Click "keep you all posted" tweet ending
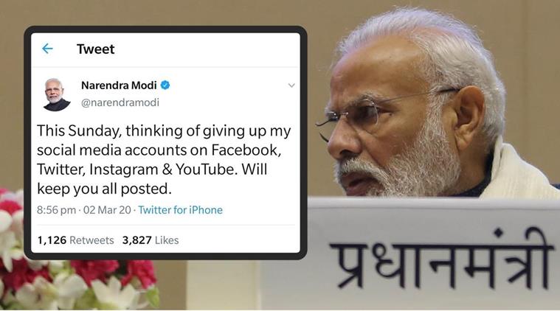This screenshot has width=560, height=311. click(104, 189)
